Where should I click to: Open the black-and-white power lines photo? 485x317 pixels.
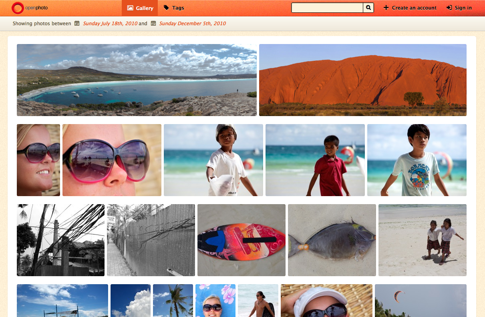pos(60,240)
